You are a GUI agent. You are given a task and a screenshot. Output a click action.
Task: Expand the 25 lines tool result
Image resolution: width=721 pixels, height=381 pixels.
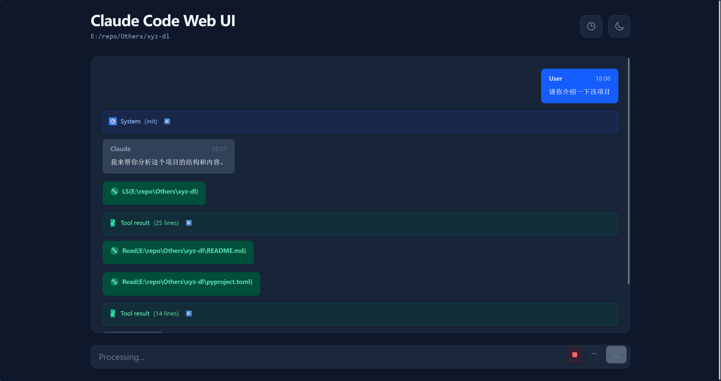pos(189,223)
